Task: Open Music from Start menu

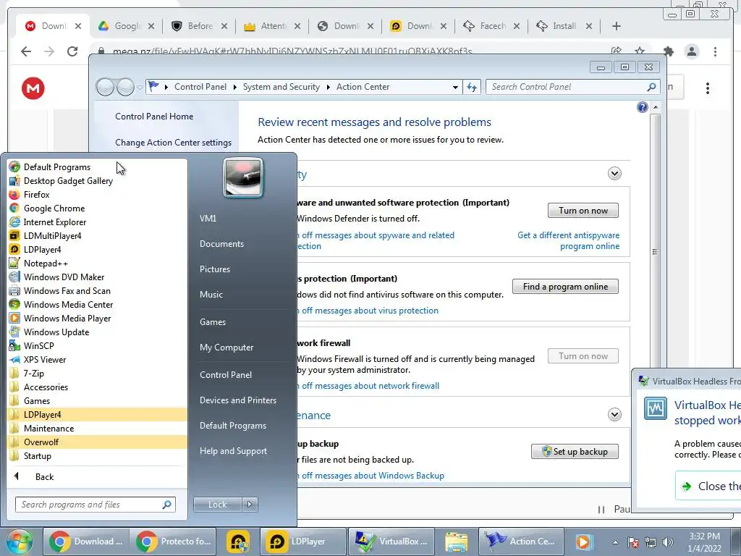Action: click(211, 295)
